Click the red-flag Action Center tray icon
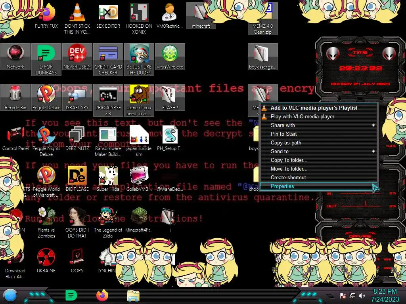Image resolution: width=406 pixels, height=304 pixels. point(343,295)
